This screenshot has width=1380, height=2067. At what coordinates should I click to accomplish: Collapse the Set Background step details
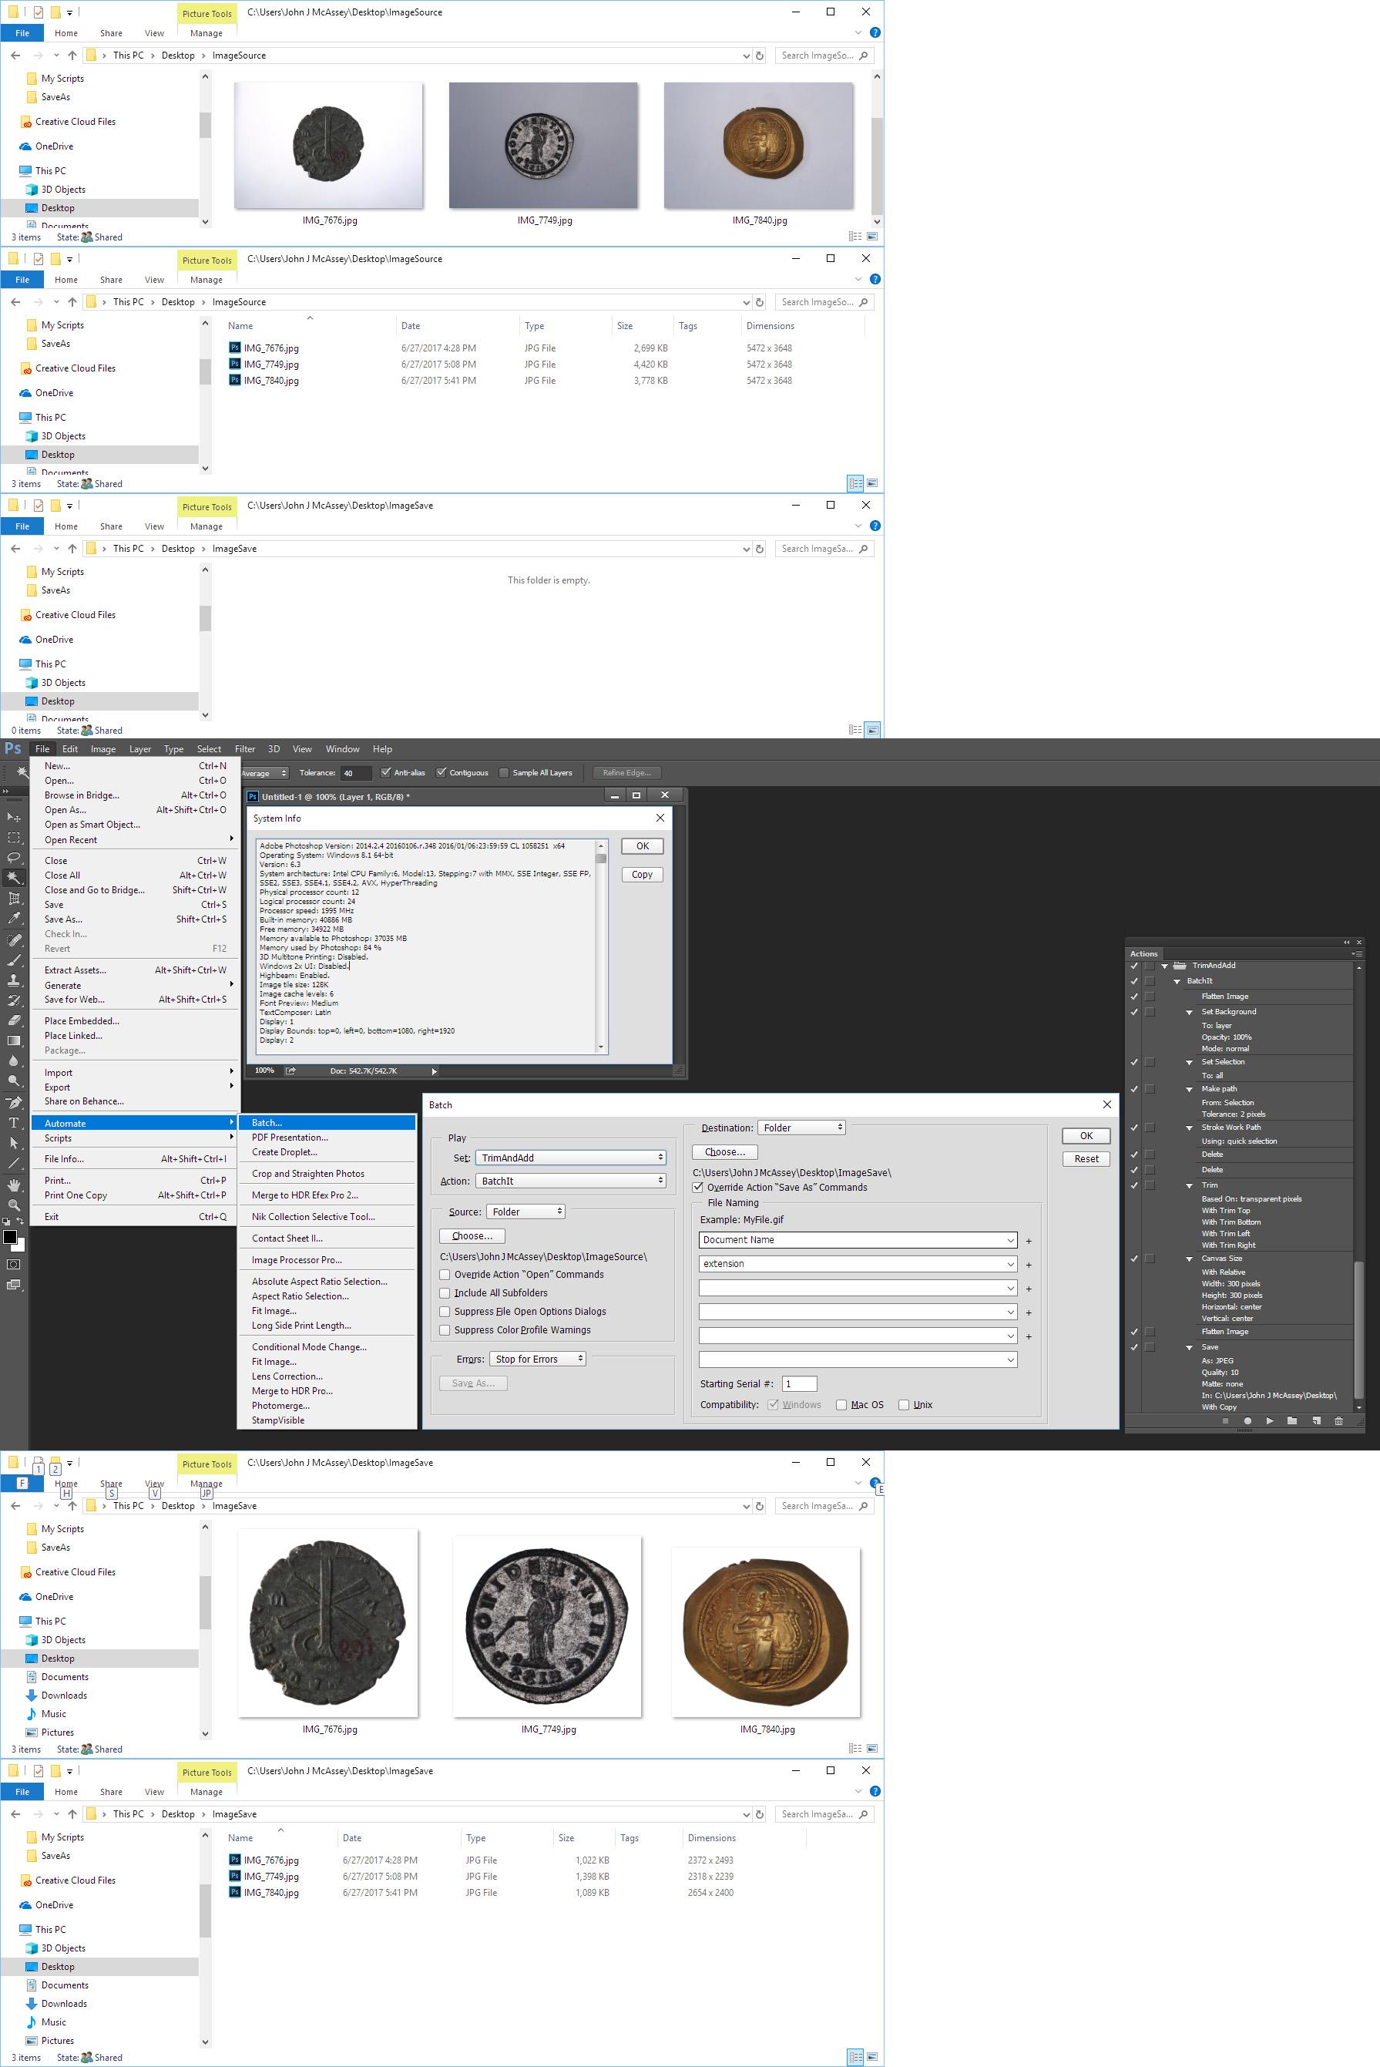click(x=1189, y=1013)
